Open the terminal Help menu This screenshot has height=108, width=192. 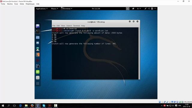(83, 25)
